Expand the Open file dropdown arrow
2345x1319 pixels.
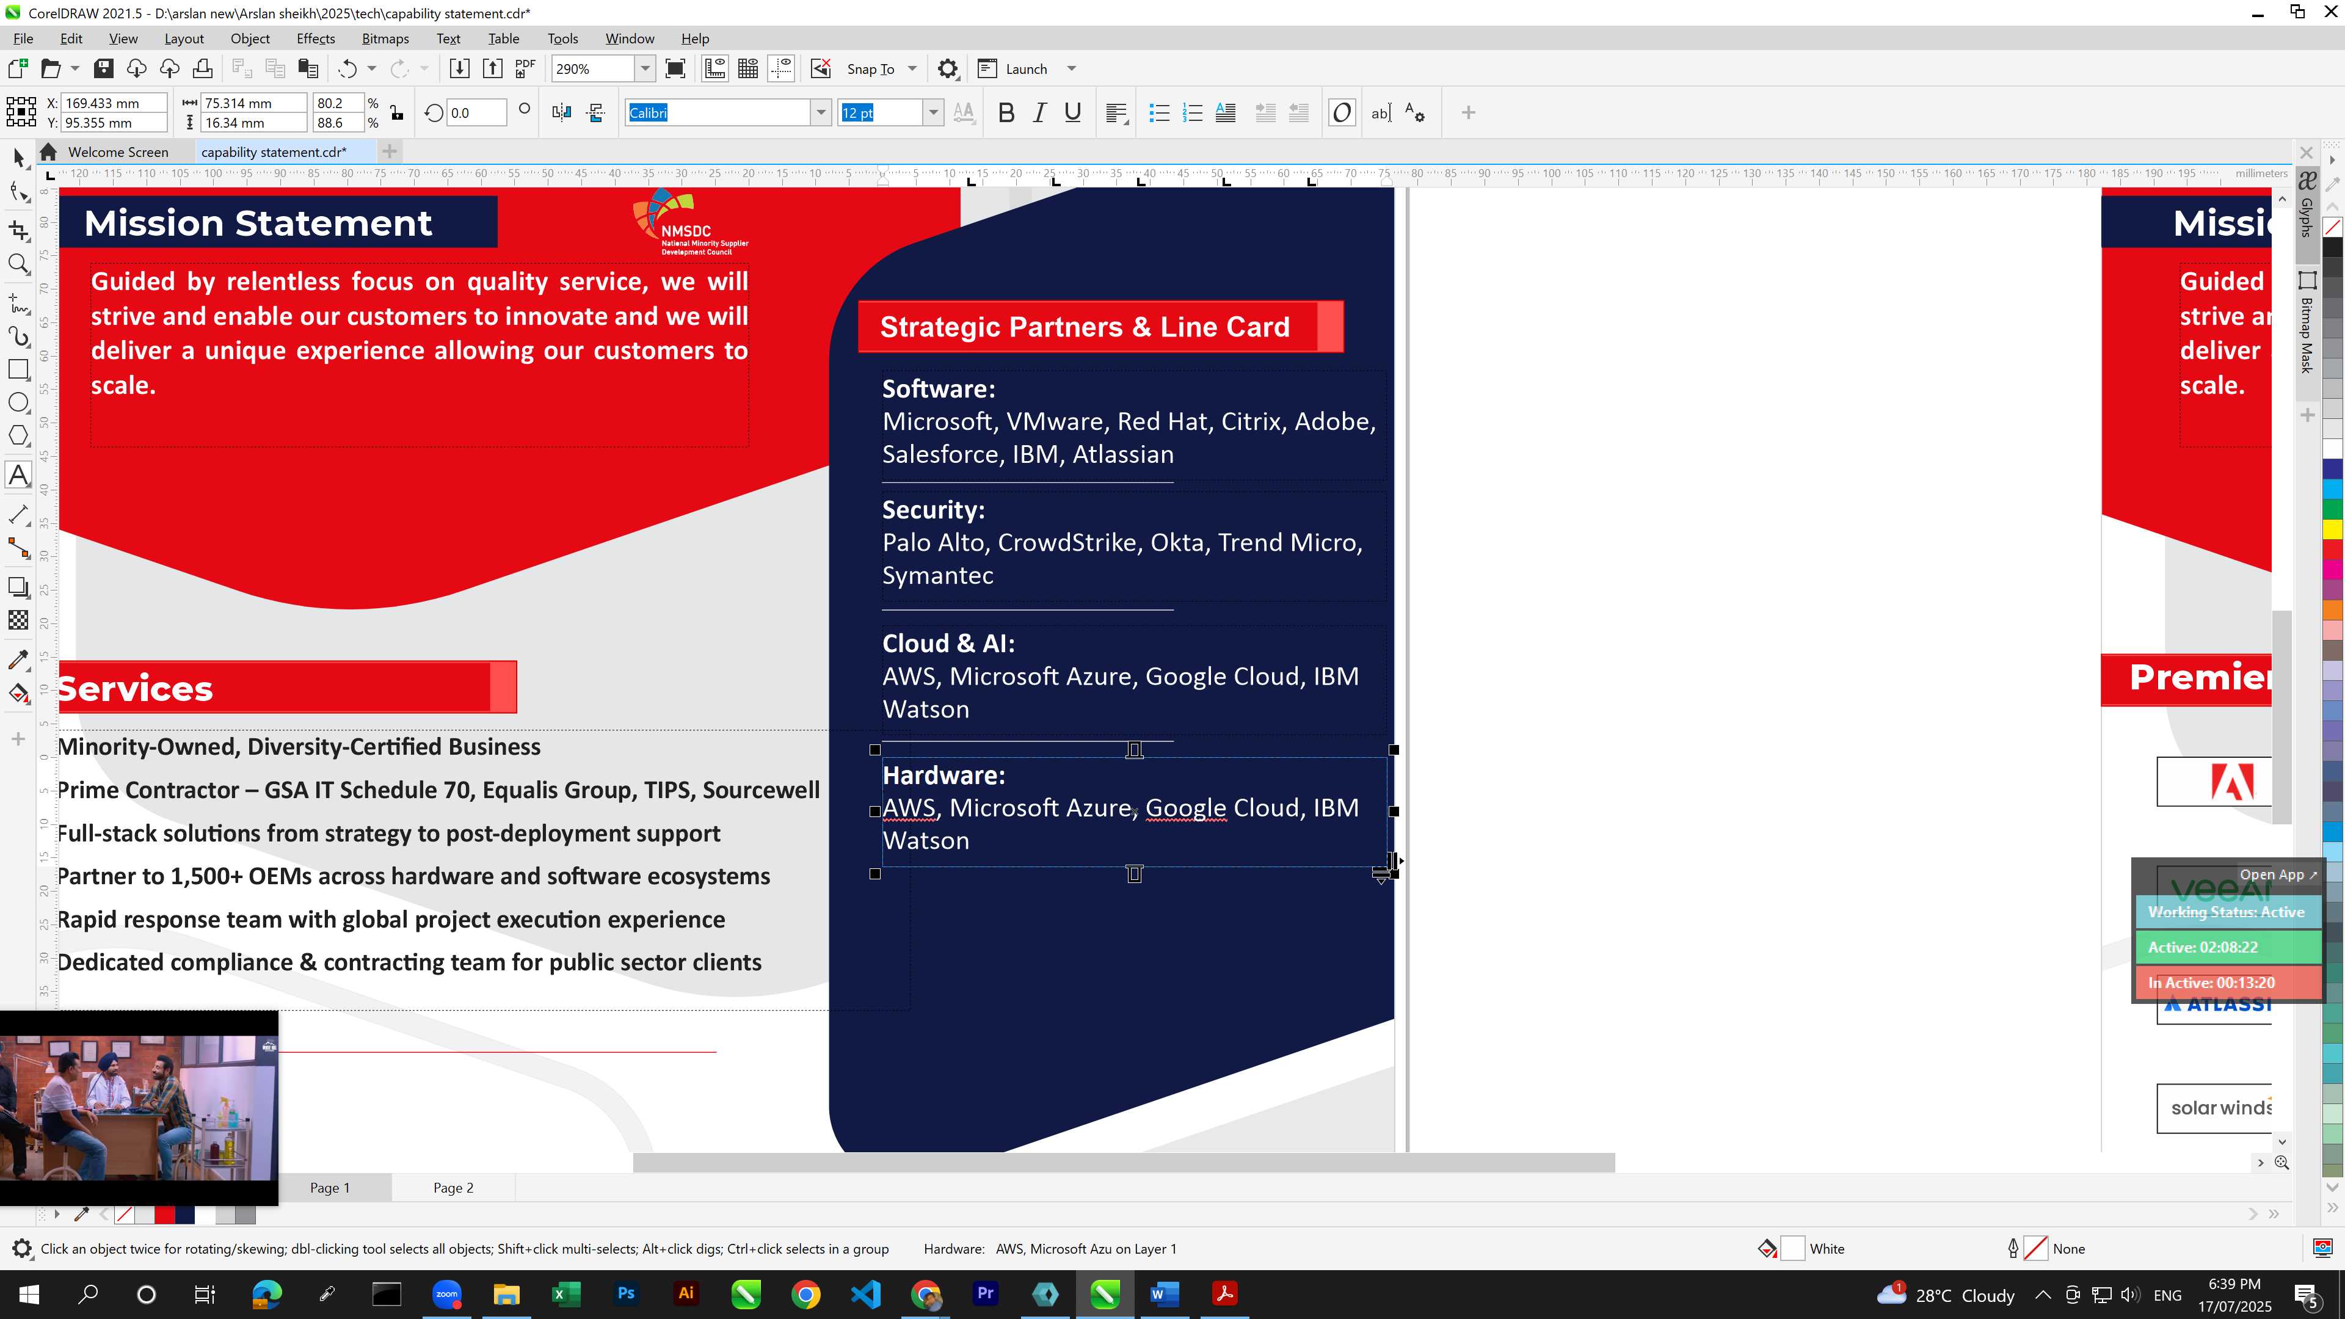[x=75, y=68]
